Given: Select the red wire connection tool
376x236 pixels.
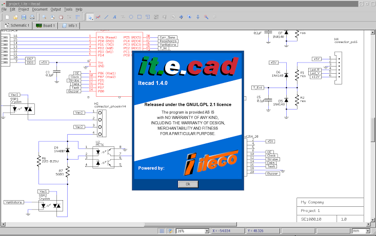Looking at the screenshot, I should coord(98,17).
